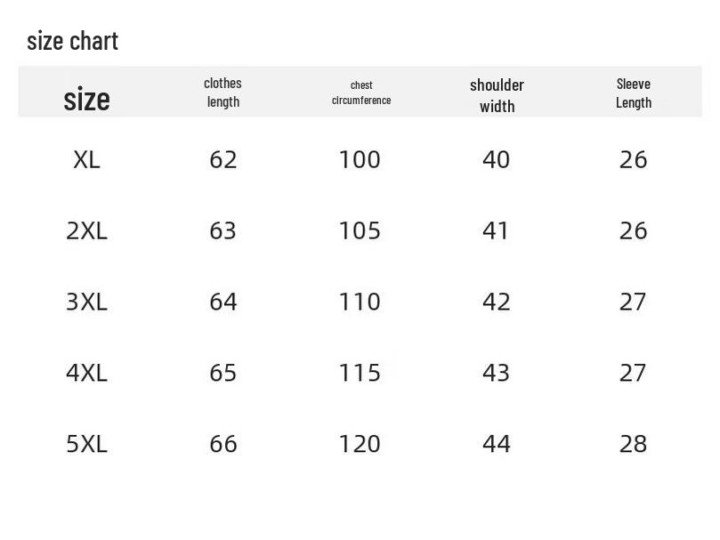Viewport: 720px width, 540px height.
Task: Click the "size chart" title text
Action: tap(72, 41)
